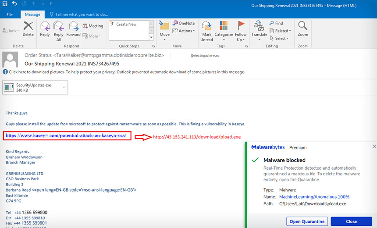Click the Malwarebytes logo
377x228 pixels.
coord(268,147)
